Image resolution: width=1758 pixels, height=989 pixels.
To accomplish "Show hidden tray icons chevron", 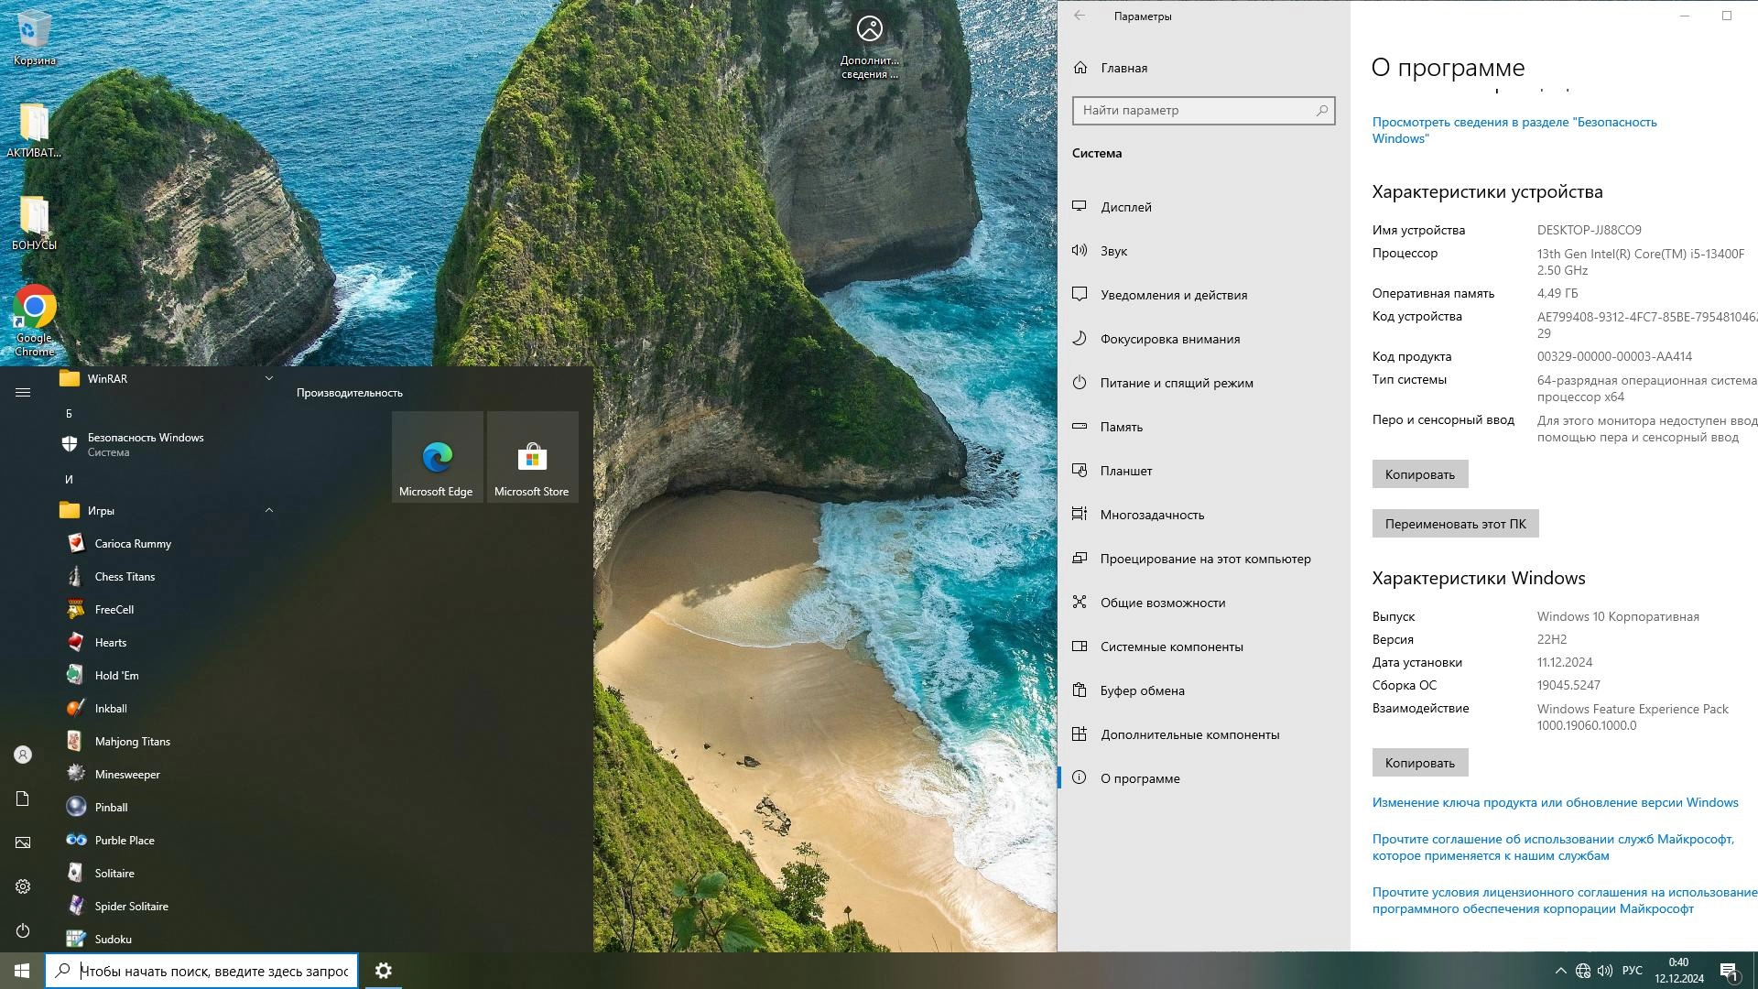I will 1560,971.
